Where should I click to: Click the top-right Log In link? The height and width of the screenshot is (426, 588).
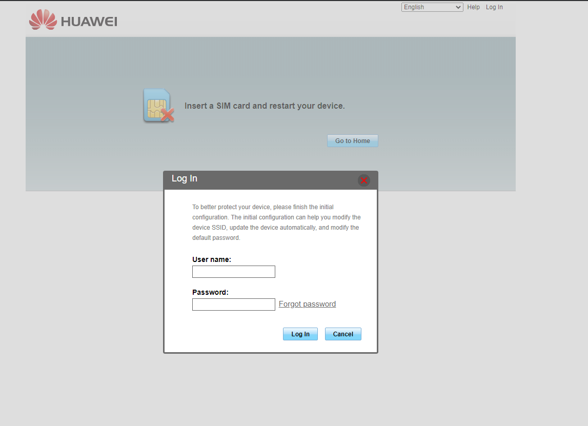(494, 7)
